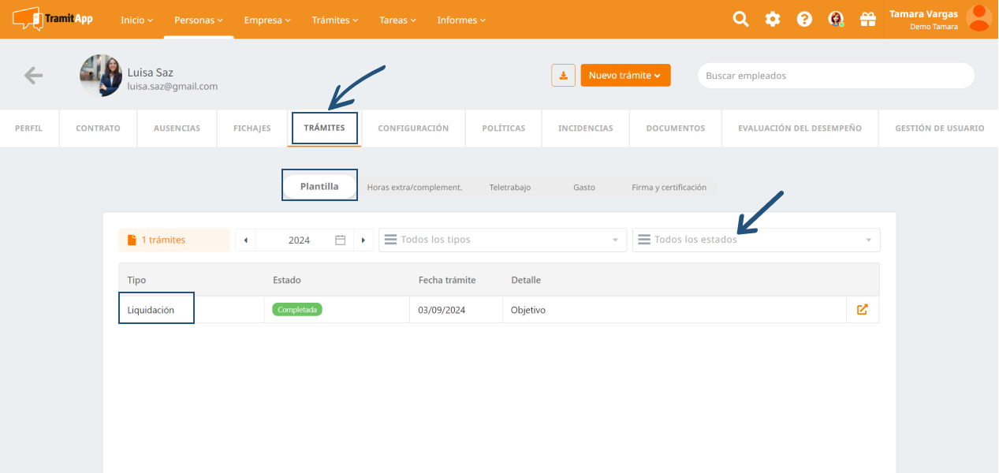Select the Gasto sub-tab

click(584, 188)
